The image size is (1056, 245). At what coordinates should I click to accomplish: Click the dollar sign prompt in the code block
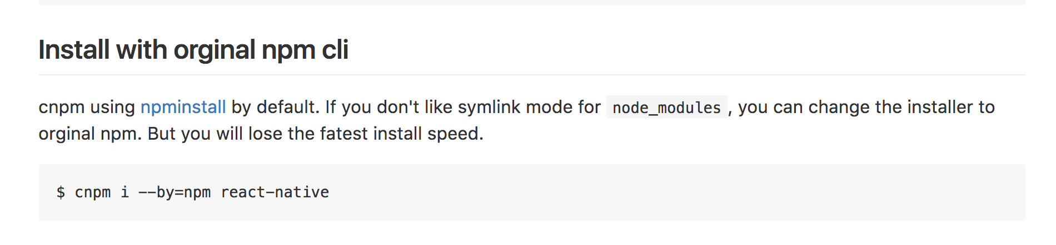[x=61, y=192]
